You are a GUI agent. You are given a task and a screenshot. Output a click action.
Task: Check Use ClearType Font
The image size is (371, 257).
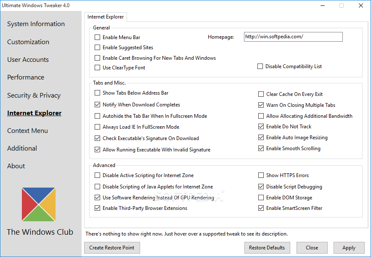[x=97, y=68]
